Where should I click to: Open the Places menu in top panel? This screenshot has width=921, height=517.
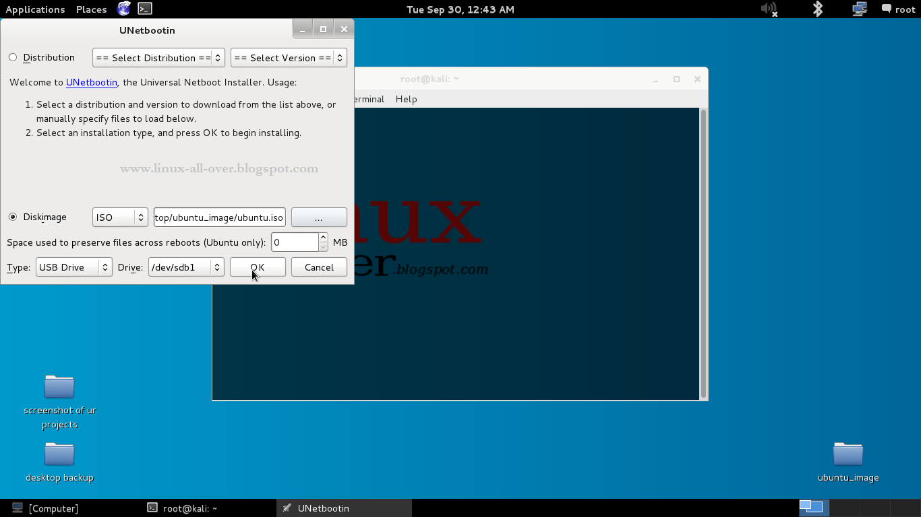tap(92, 9)
